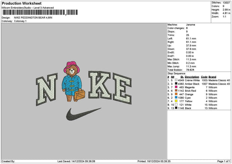The height and width of the screenshot is (164, 232).
Task: Click the embroidered letter N
Action: click(x=47, y=89)
